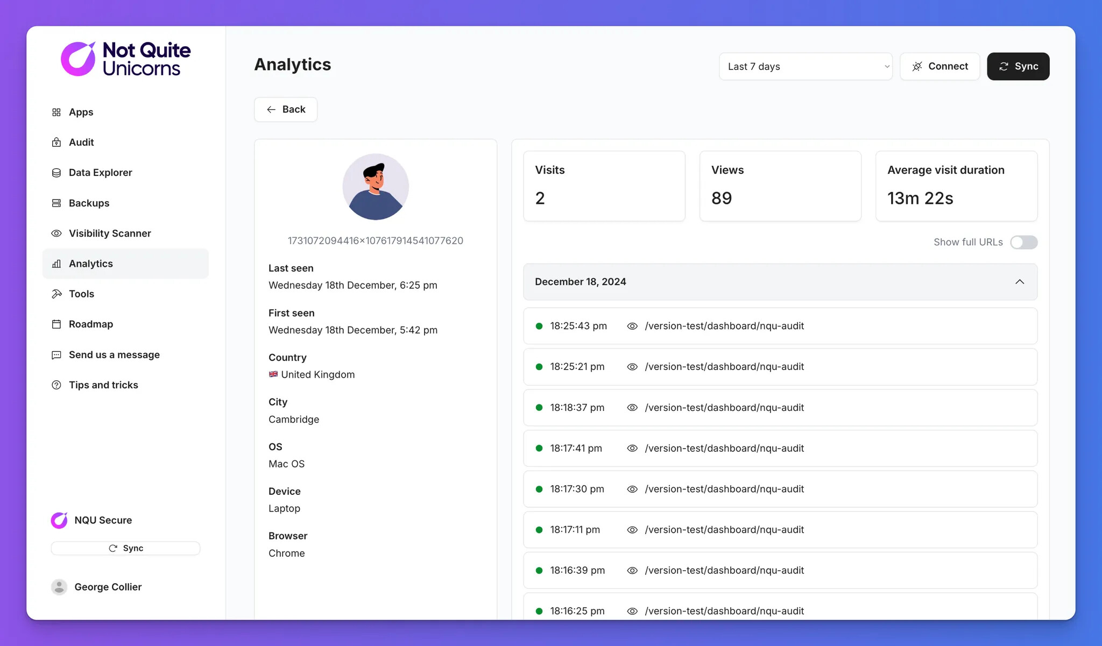
Task: Click the small Sync button under NQU Secure
Action: [125, 548]
